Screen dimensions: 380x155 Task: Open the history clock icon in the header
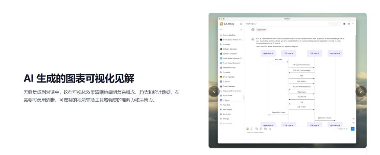(349, 24)
